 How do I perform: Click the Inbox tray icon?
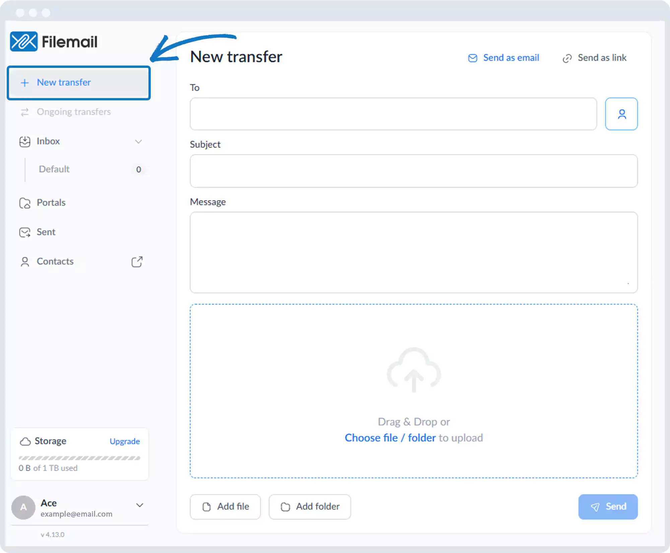click(x=25, y=142)
